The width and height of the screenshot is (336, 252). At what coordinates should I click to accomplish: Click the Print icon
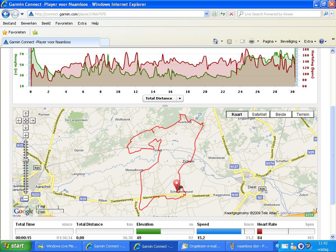(x=252, y=41)
